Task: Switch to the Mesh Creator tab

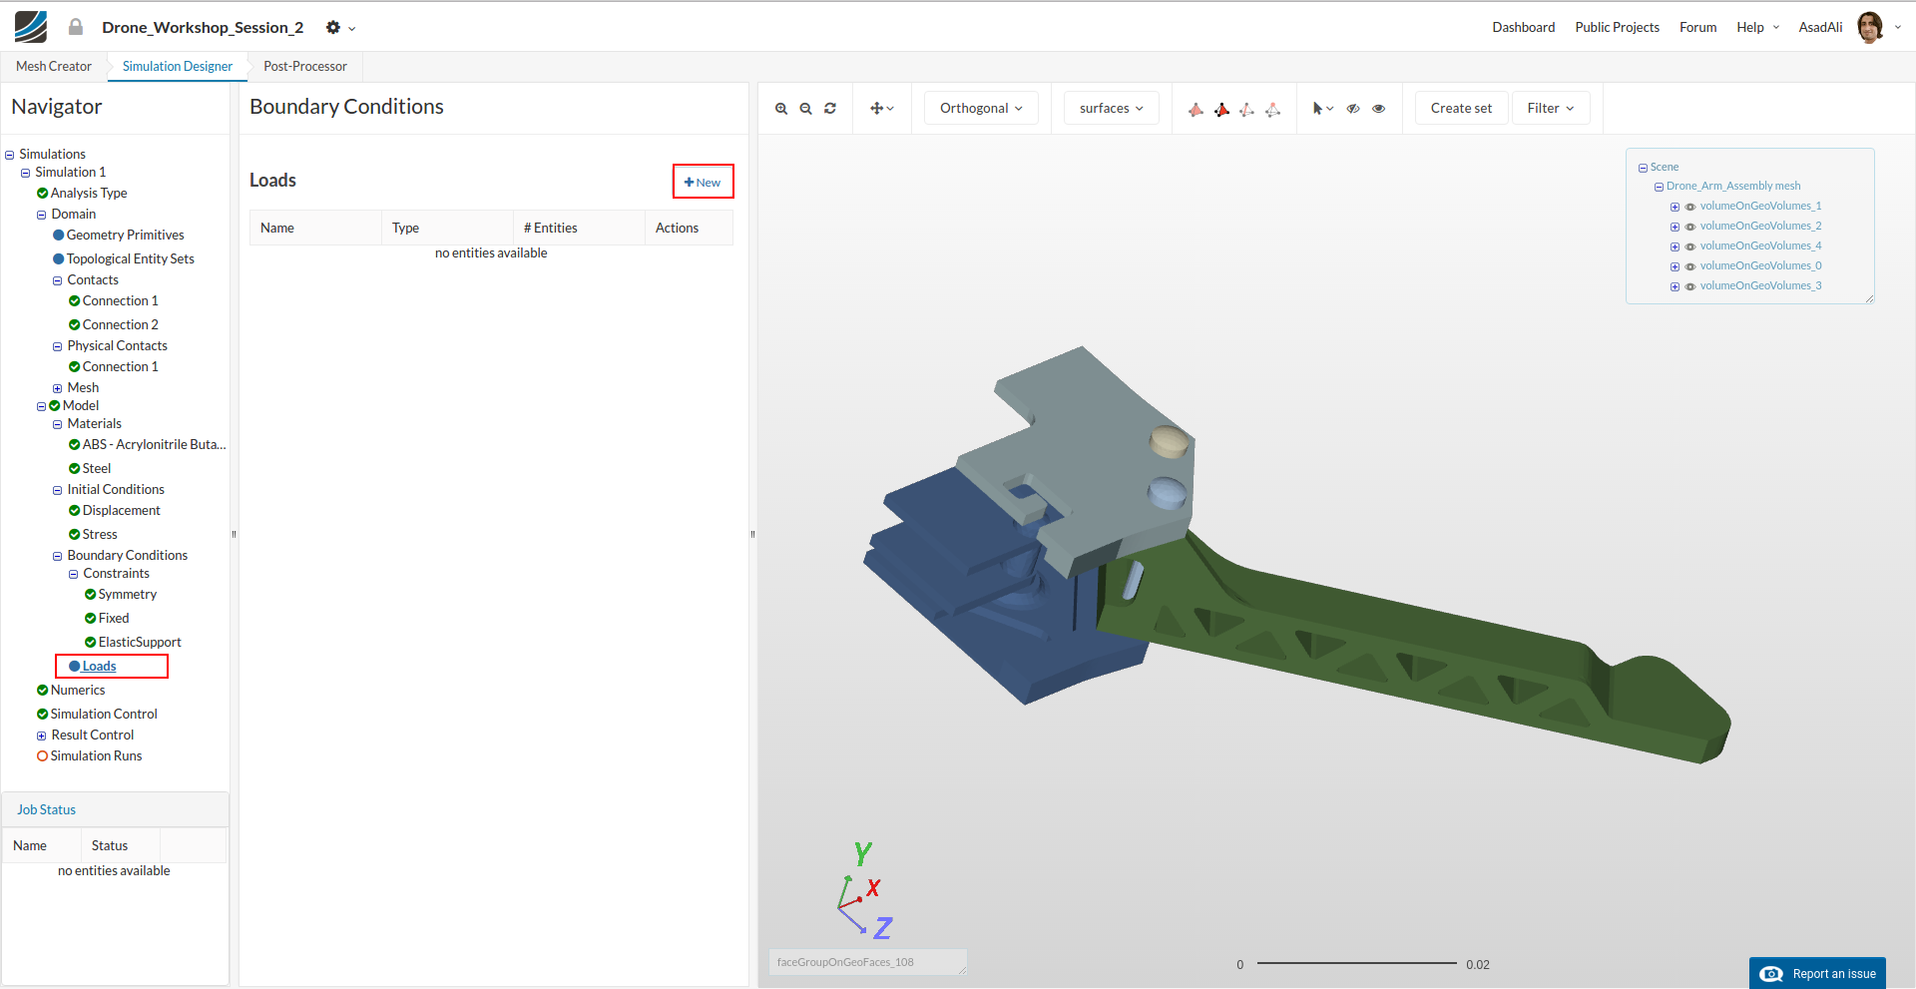Action: coord(54,67)
